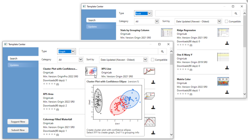
Task: Rate Ridge Regression template stars
Action: [x=183, y=45]
